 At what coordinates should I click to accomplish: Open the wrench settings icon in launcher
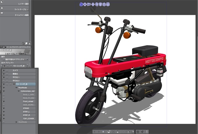(142, 132)
